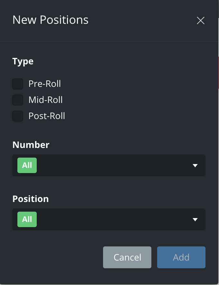
Task: Click the Number field label
Action: (x=31, y=145)
